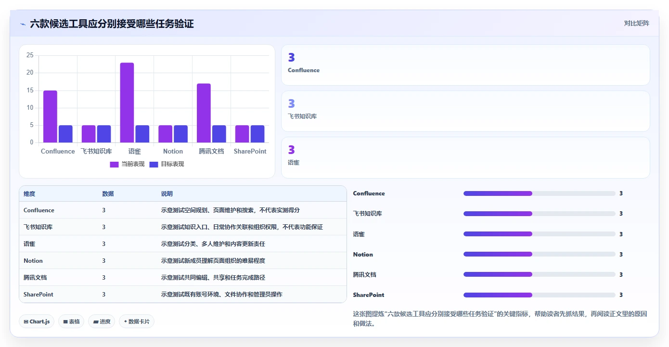The width and height of the screenshot is (669, 347).
Task: Click the icon beside the 六款候选工具 title
Action: [x=23, y=24]
